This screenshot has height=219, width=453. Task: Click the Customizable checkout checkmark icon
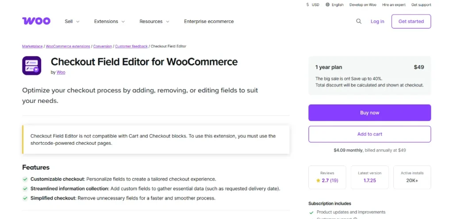coord(25,179)
